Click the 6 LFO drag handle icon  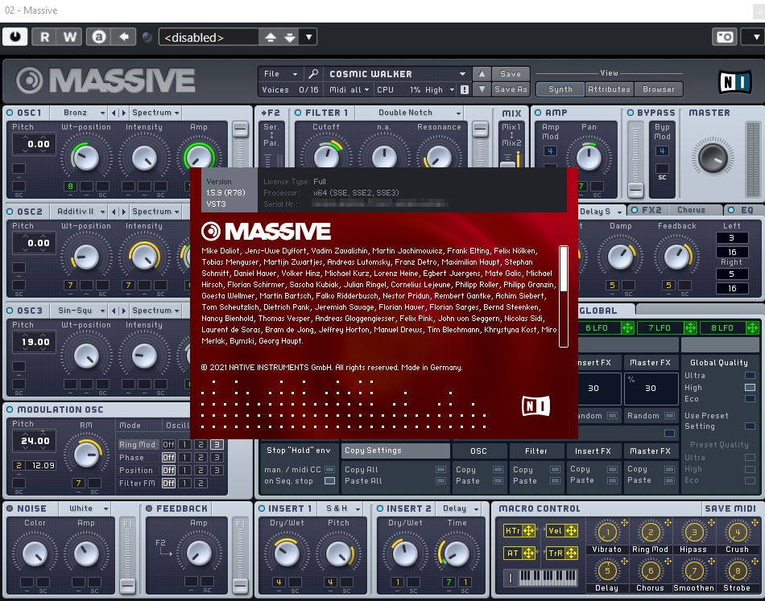tap(627, 328)
